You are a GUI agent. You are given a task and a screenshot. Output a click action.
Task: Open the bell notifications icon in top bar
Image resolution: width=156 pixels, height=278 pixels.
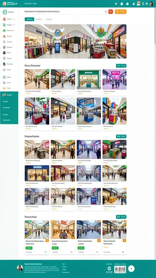(122, 4)
